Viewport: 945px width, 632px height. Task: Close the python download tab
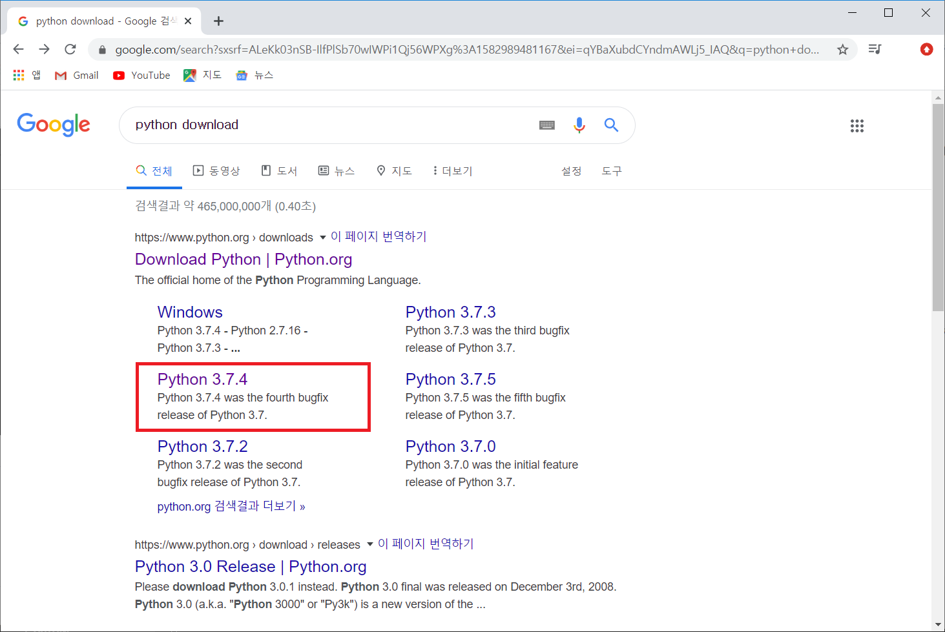pos(188,21)
